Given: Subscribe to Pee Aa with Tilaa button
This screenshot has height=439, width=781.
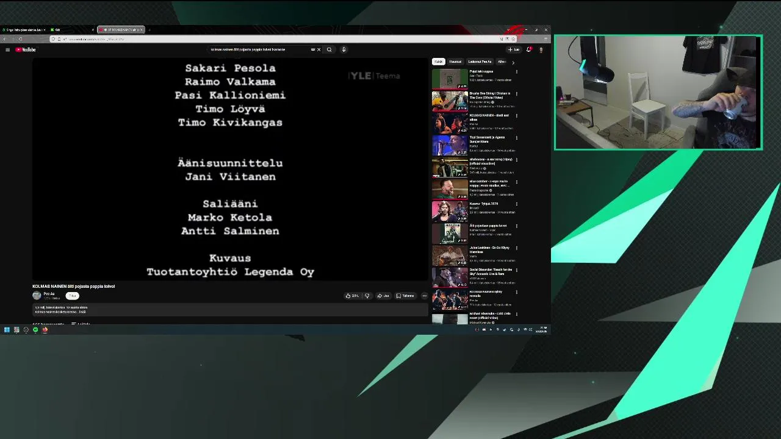Looking at the screenshot, I should (72, 296).
